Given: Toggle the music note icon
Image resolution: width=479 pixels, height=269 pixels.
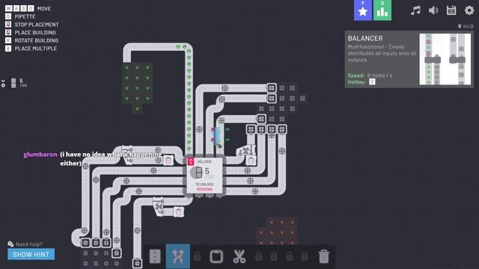Looking at the screenshot, I should pos(415,10).
